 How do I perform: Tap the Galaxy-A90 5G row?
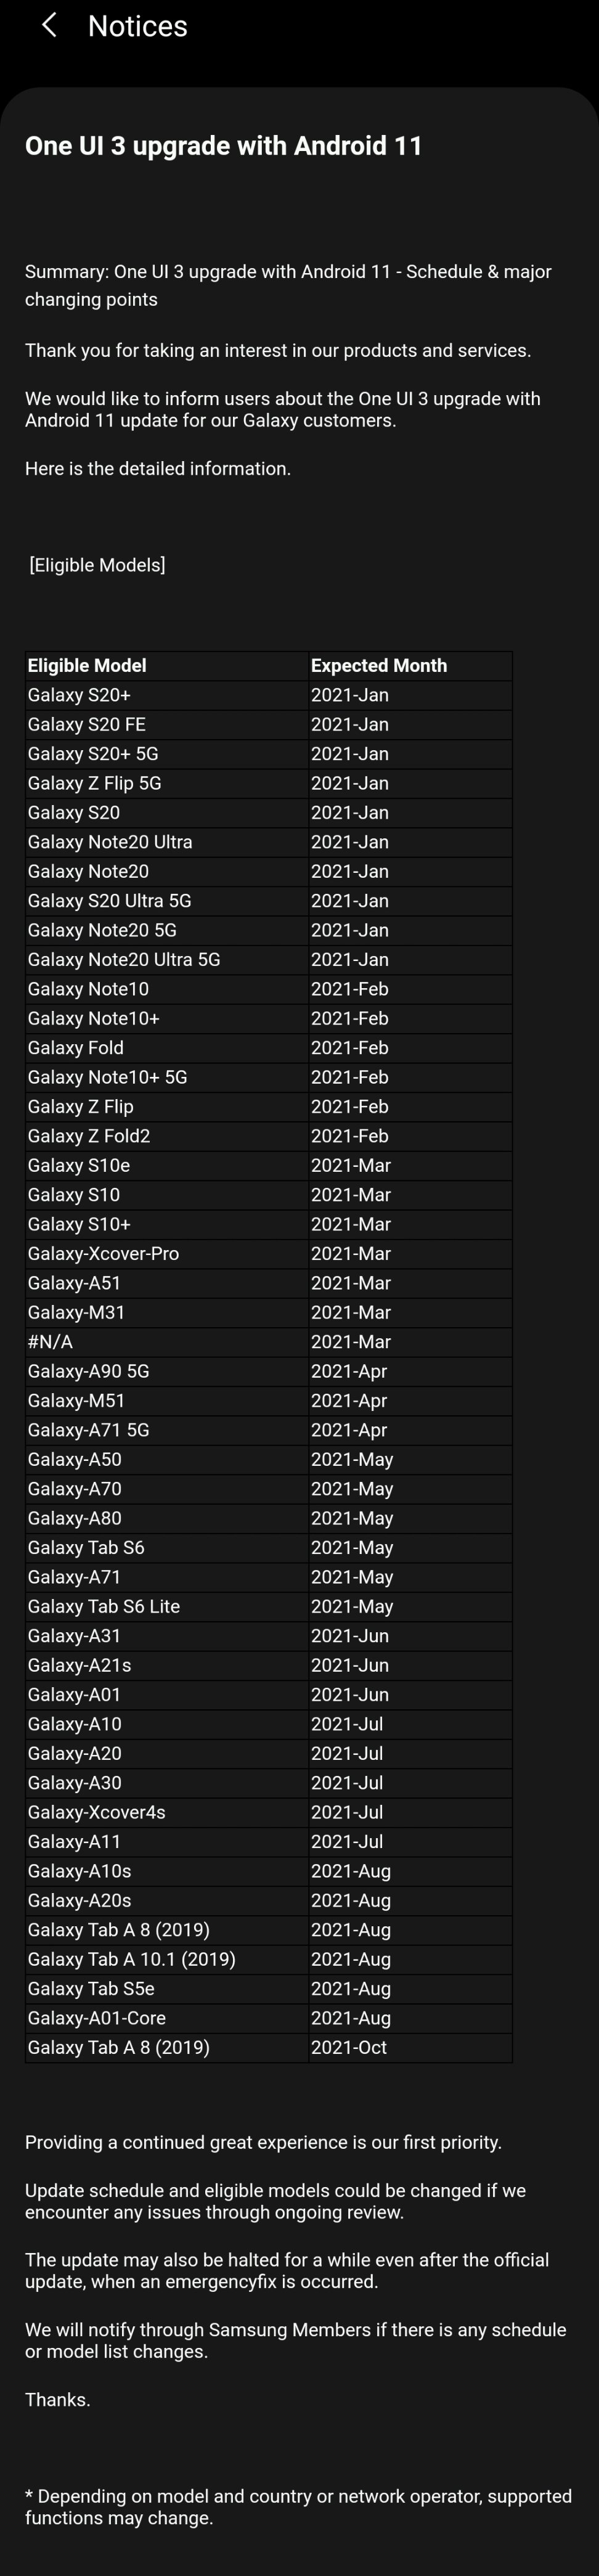(x=268, y=1371)
